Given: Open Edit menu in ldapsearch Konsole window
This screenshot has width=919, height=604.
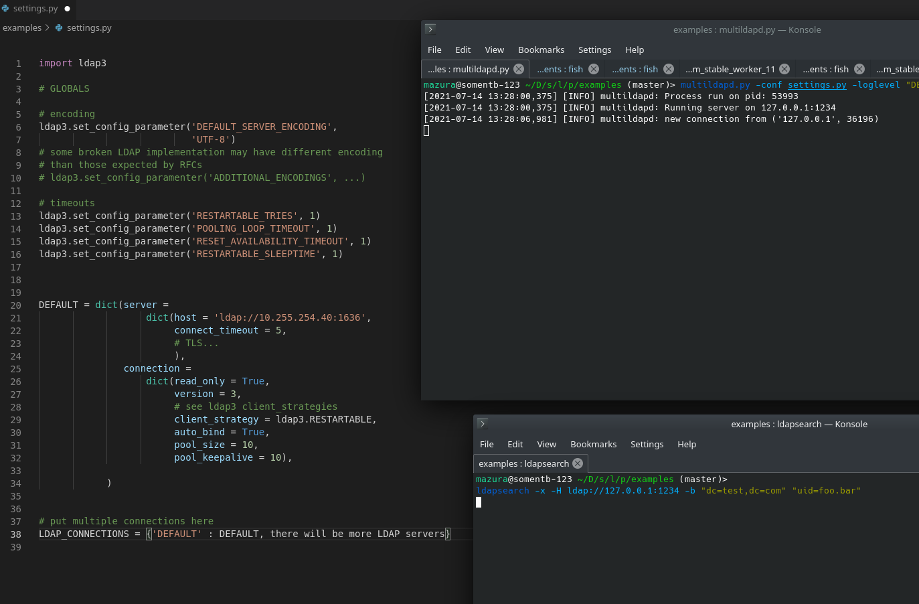Looking at the screenshot, I should coord(515,444).
